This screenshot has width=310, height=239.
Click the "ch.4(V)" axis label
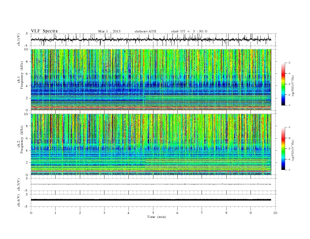19,200
